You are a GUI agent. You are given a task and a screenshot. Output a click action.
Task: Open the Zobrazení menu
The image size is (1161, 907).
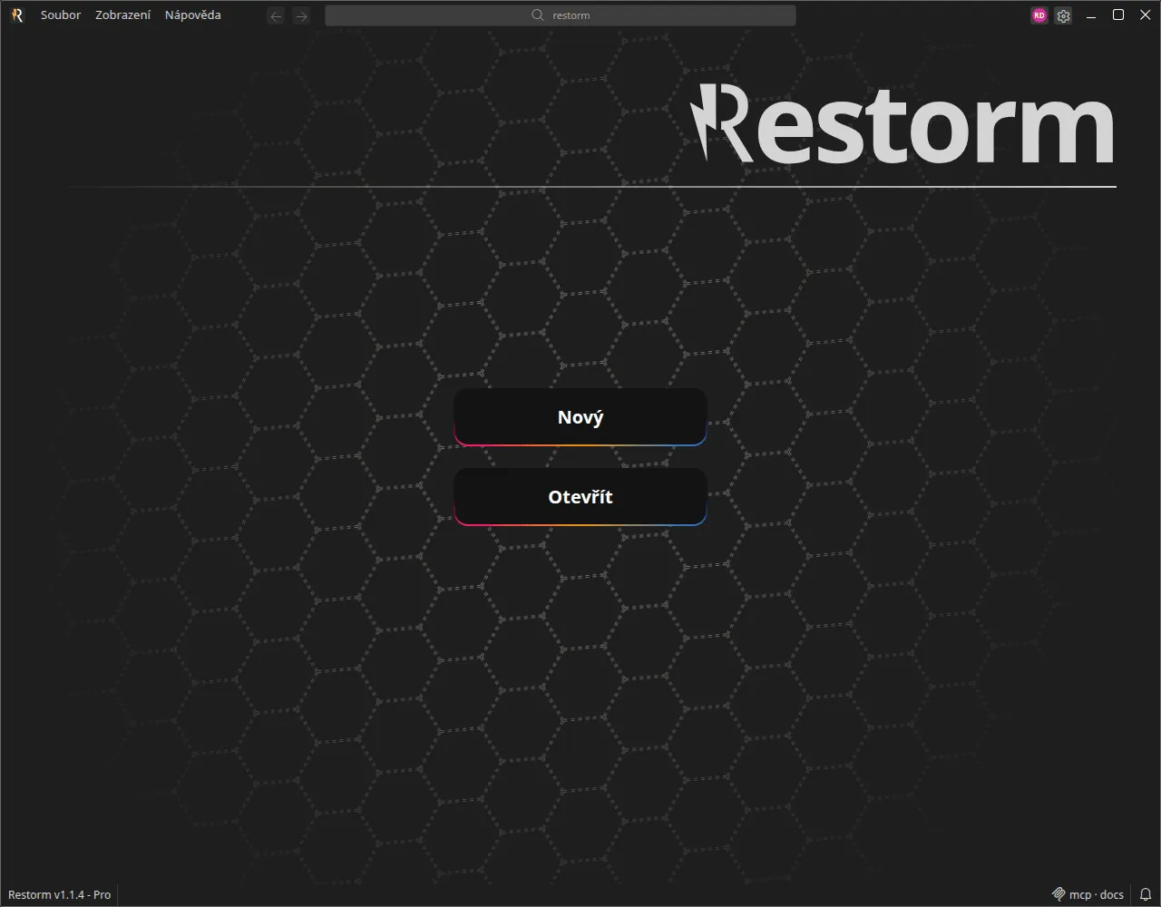pyautogui.click(x=123, y=15)
